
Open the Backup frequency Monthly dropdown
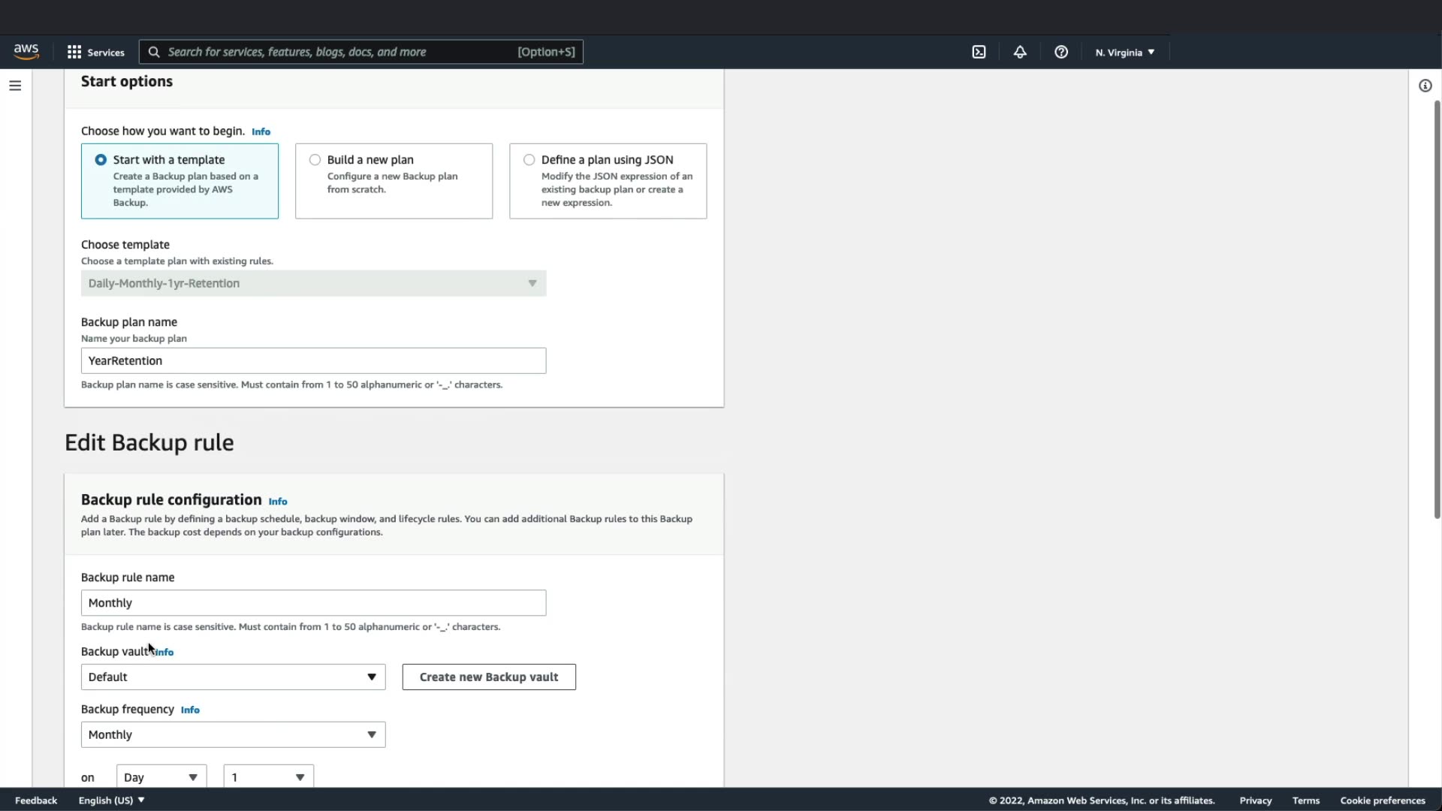coord(233,735)
